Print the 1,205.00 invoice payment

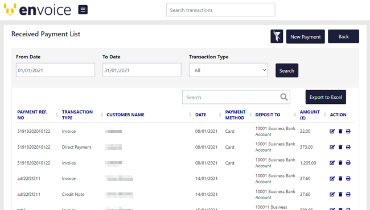348,163
